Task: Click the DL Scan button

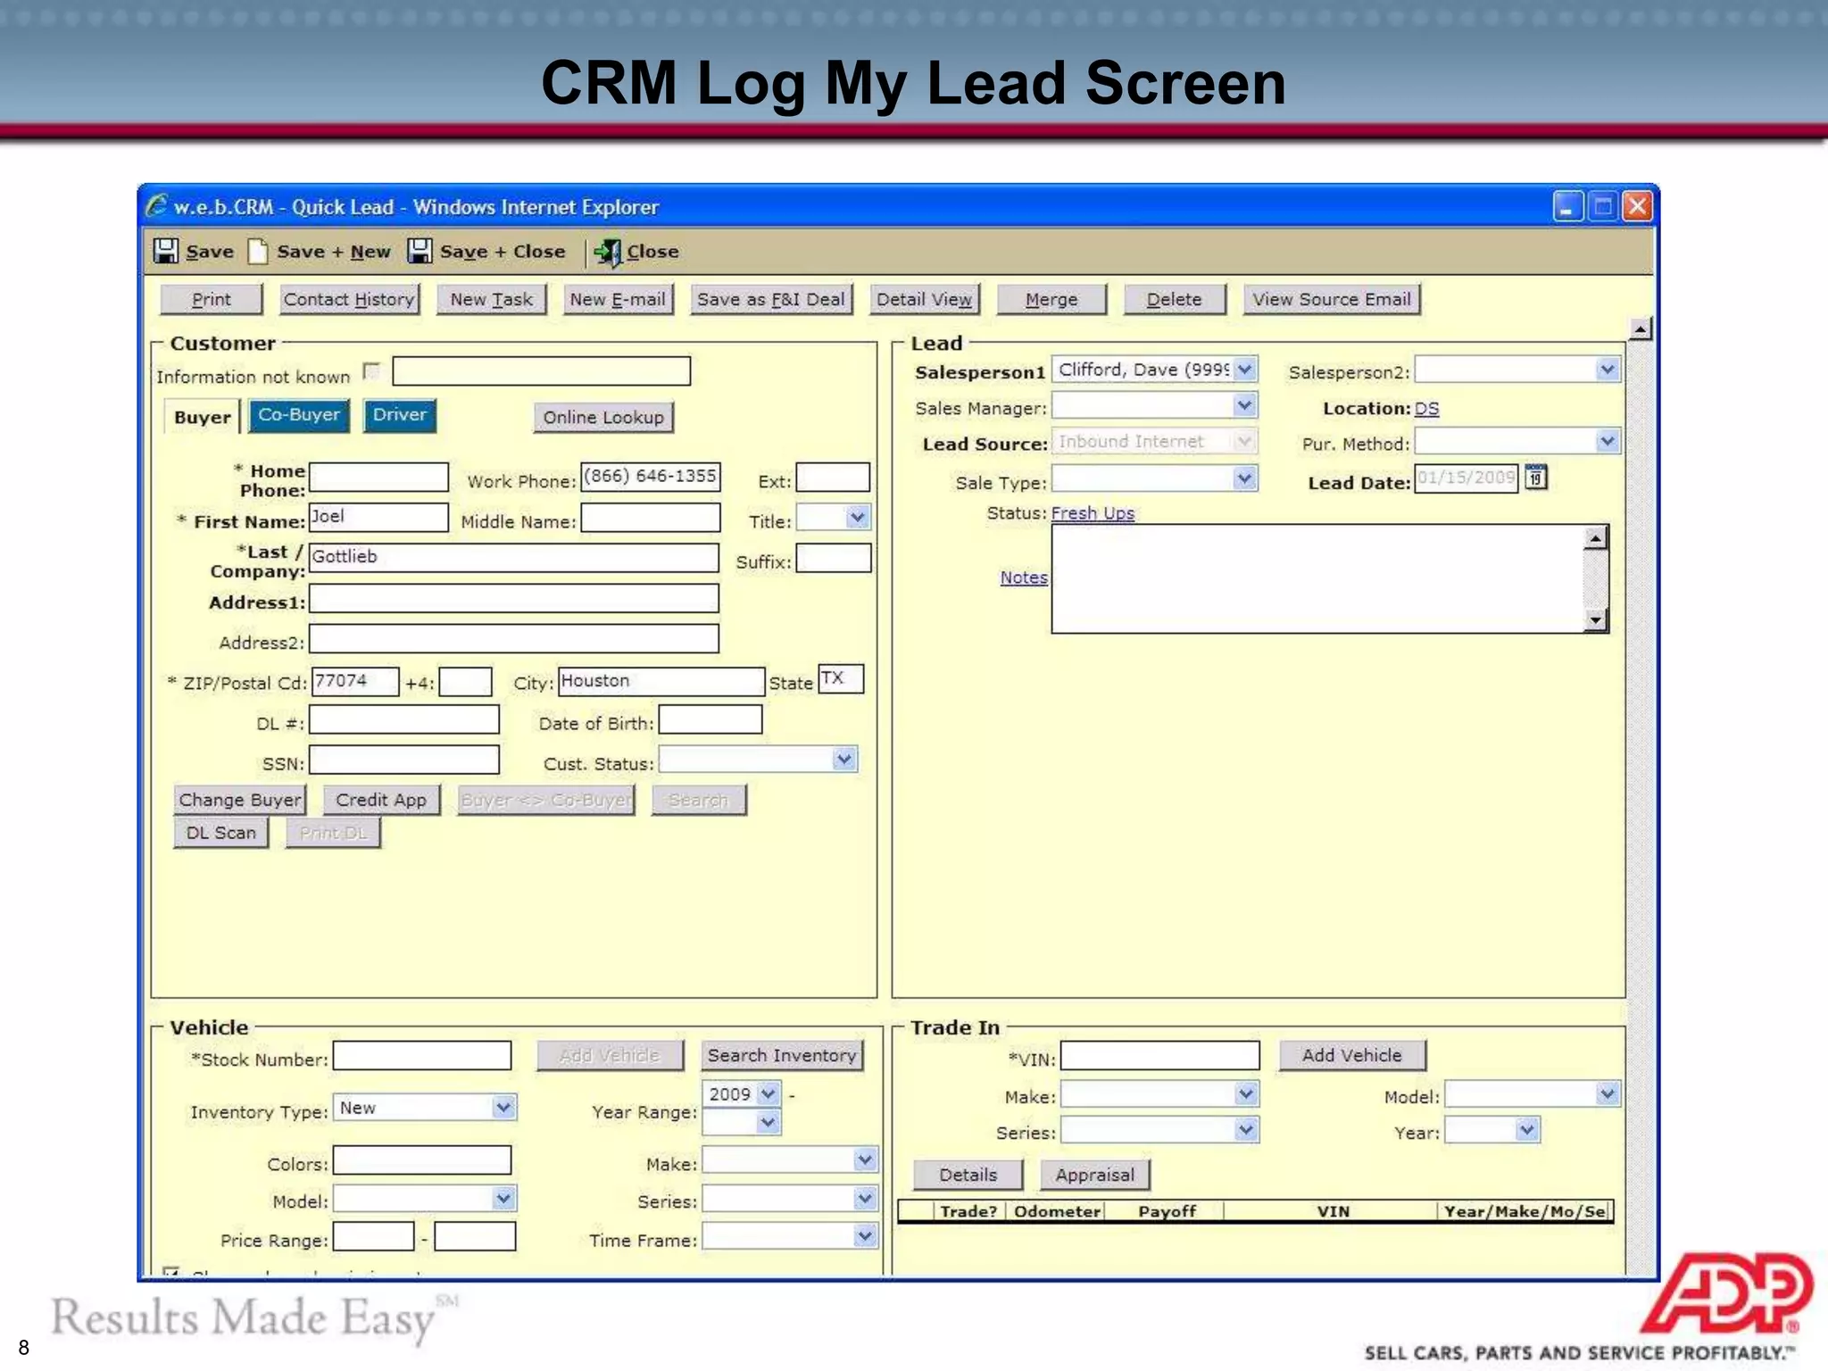Action: [x=221, y=833]
